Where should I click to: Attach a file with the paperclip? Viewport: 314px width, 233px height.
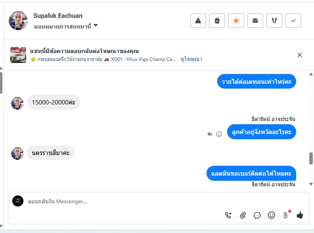243,215
